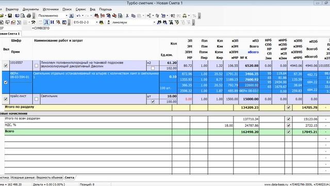Viewport: 330px width, 186px height.
Task: Click the Ф2 toolbar icon
Action: click(173, 16)
